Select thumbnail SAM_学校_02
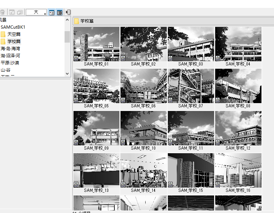 tap(143, 44)
